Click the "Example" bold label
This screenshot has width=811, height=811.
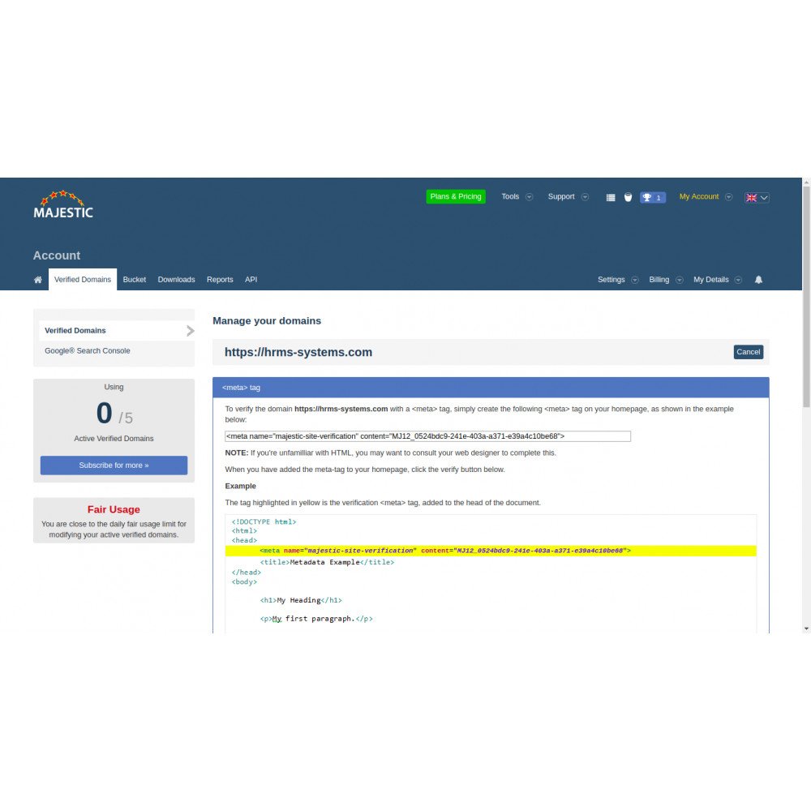click(x=241, y=486)
